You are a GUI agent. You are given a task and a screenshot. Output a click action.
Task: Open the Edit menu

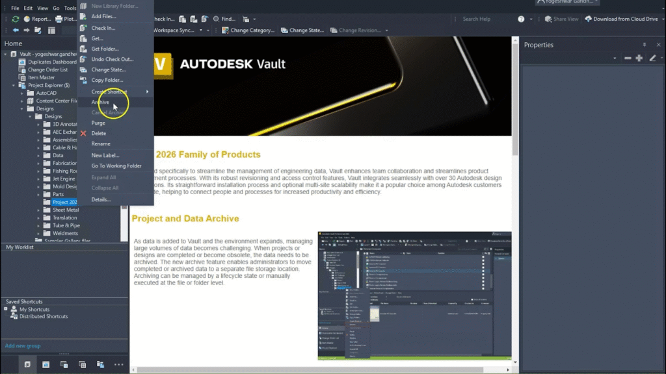[28, 8]
